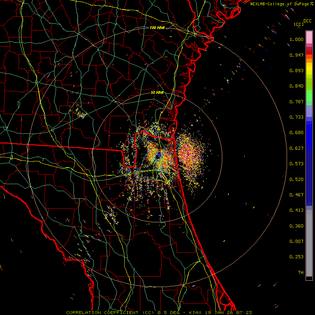Viewport: 315px width, 315px height.
Task: Click the 0.573 legend value
Action: pyautogui.click(x=296, y=164)
